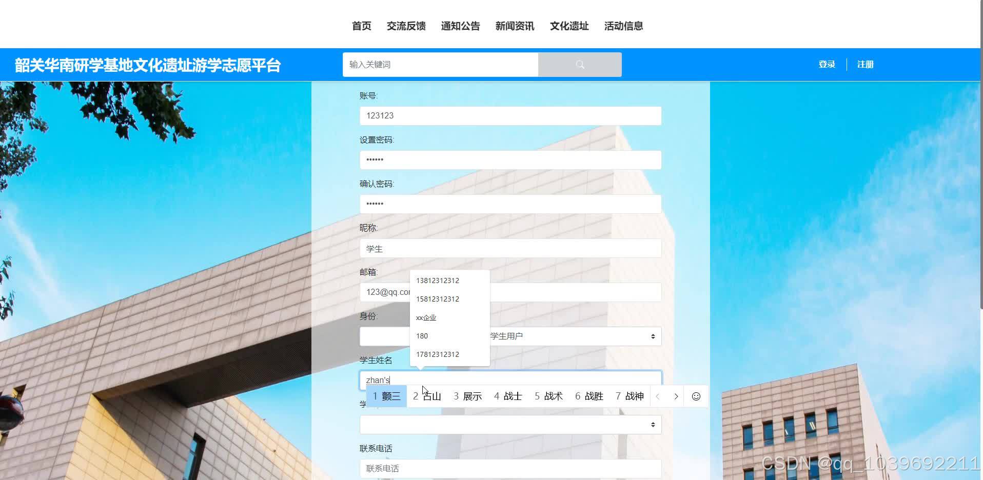Select autofill suggestion 15812312312

[450, 299]
